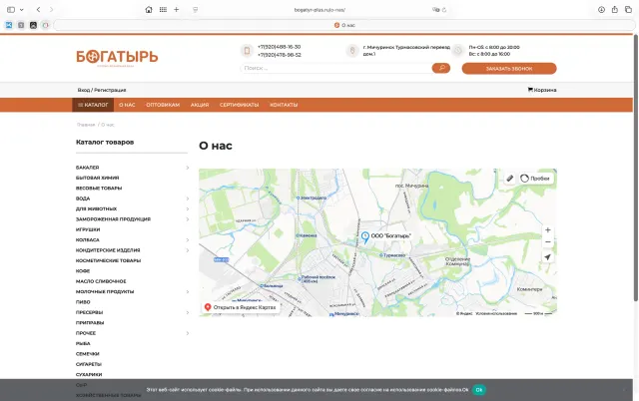Expand the ВОДА category chevron
Viewport: 639px width, 401px height.
click(x=188, y=199)
